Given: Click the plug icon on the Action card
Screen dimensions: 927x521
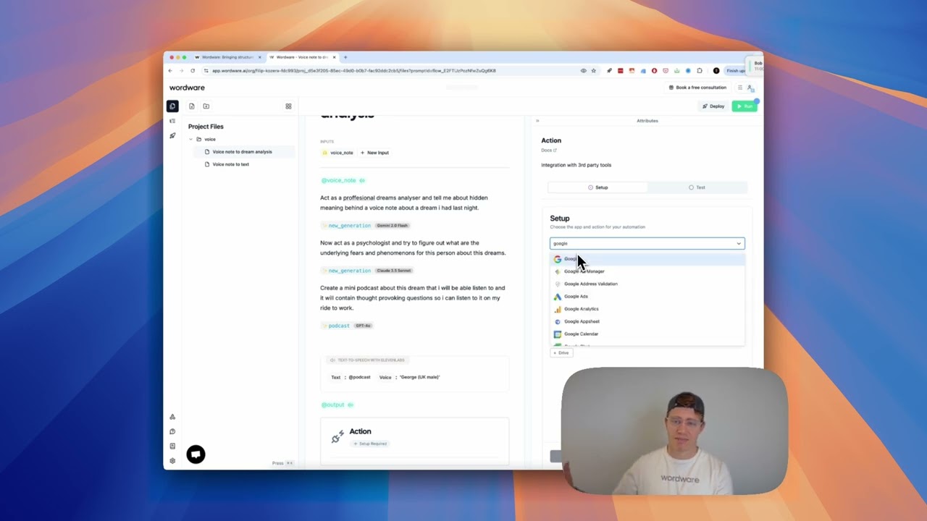Looking at the screenshot, I should click(x=337, y=437).
